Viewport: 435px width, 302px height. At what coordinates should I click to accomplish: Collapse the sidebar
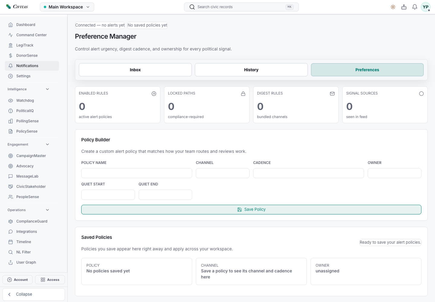tap(34, 294)
